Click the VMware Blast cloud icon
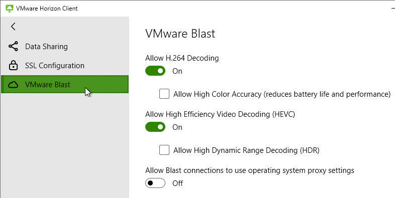 pyautogui.click(x=13, y=85)
